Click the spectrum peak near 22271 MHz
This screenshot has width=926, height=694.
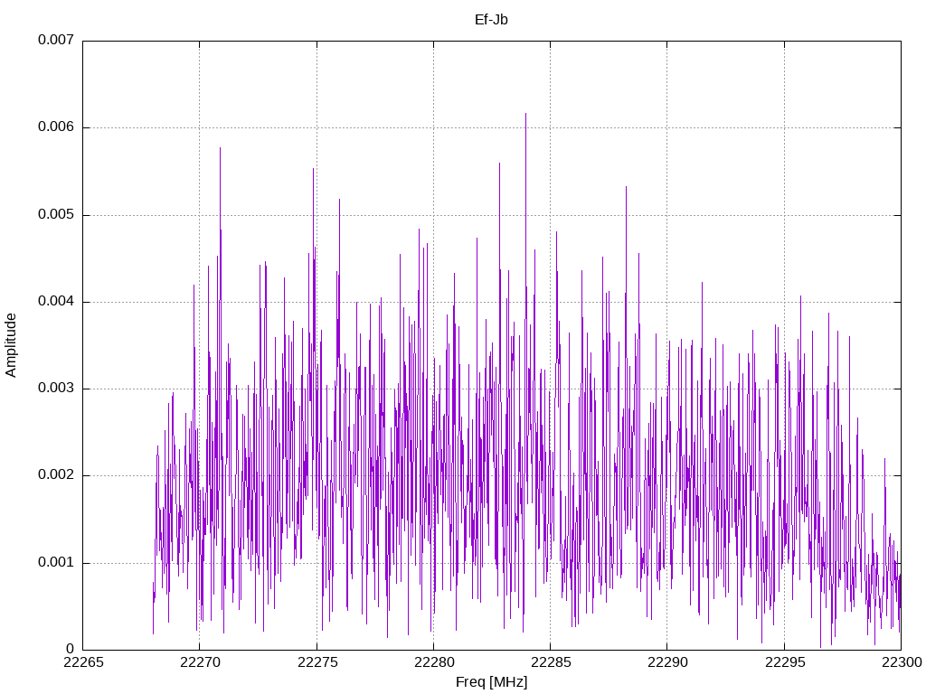point(220,149)
